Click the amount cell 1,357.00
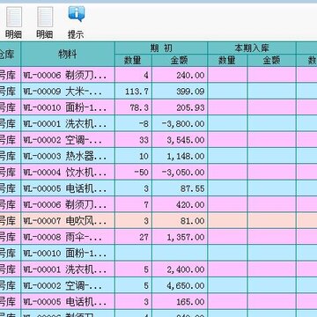317x317 pixels. pos(180,237)
